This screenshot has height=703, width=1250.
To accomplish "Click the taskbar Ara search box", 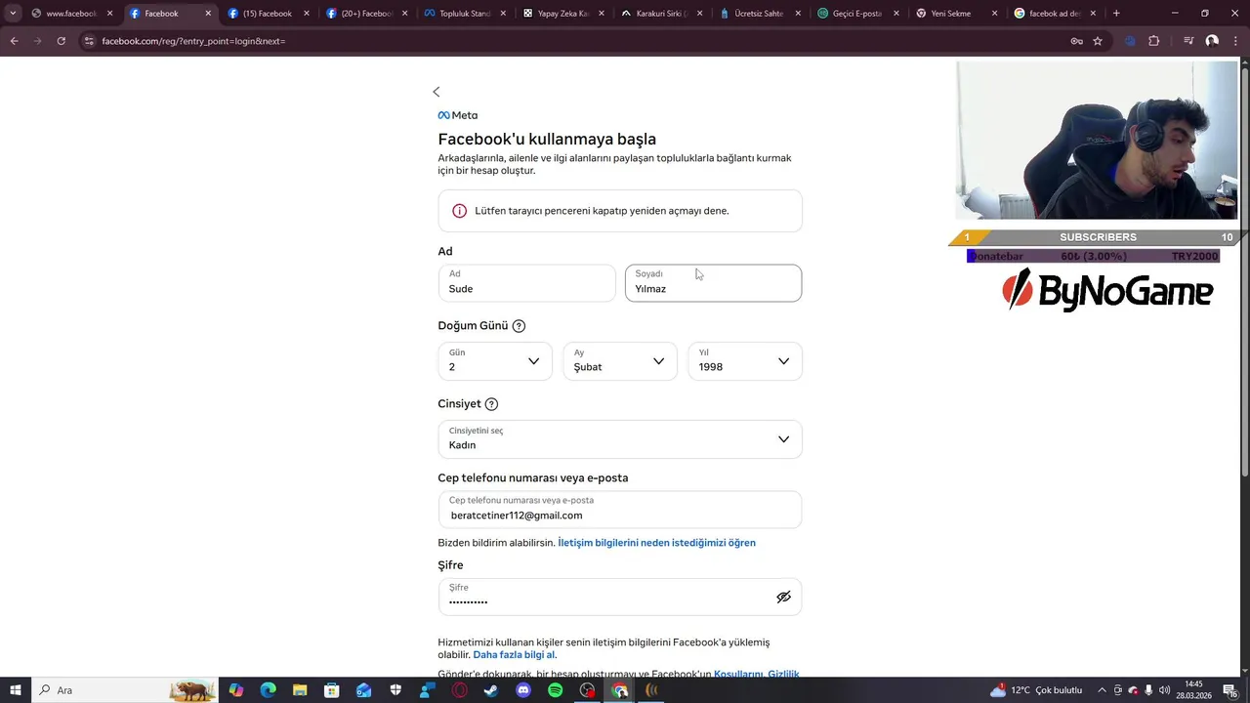I will coord(125,690).
